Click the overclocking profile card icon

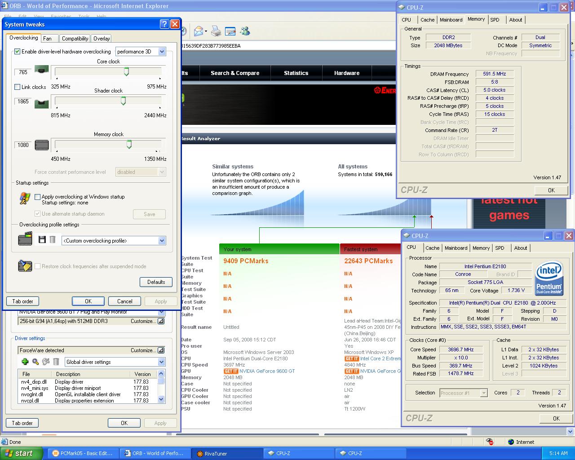point(25,239)
